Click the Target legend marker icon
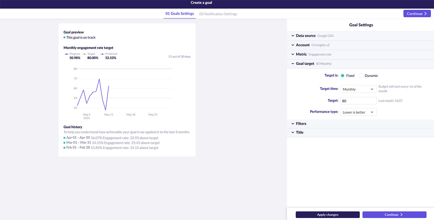The height and width of the screenshot is (220, 434). coord(84,54)
